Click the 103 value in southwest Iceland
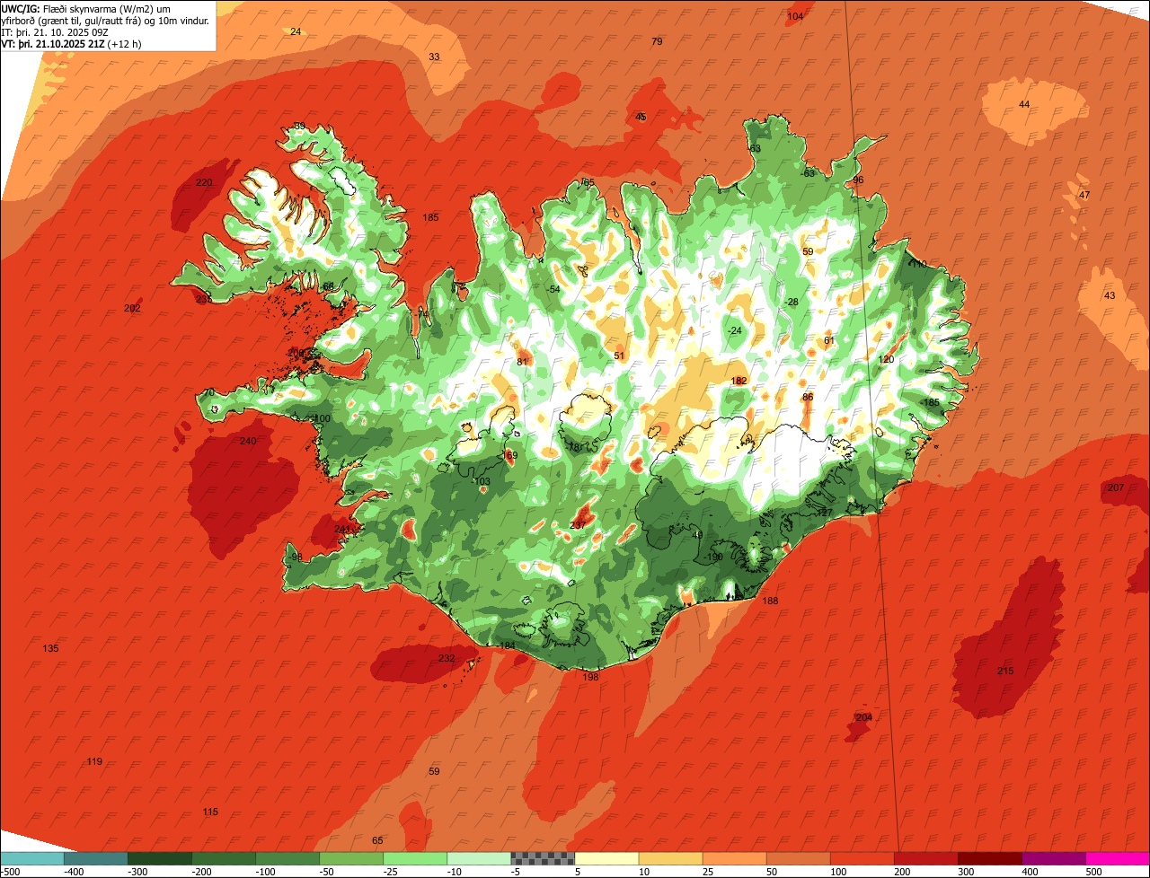Screen dimensions: 1150x878 (482, 482)
